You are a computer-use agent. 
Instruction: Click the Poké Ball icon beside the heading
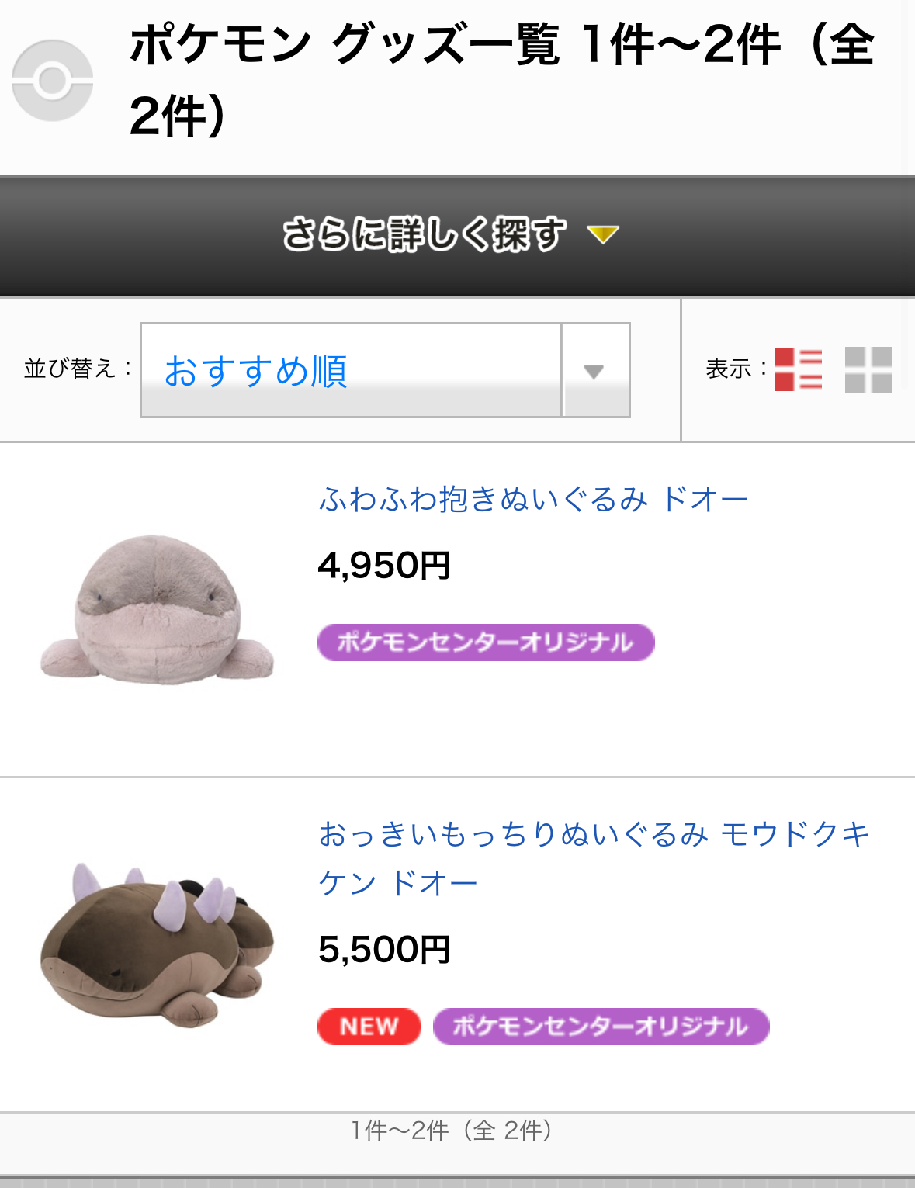point(52,81)
